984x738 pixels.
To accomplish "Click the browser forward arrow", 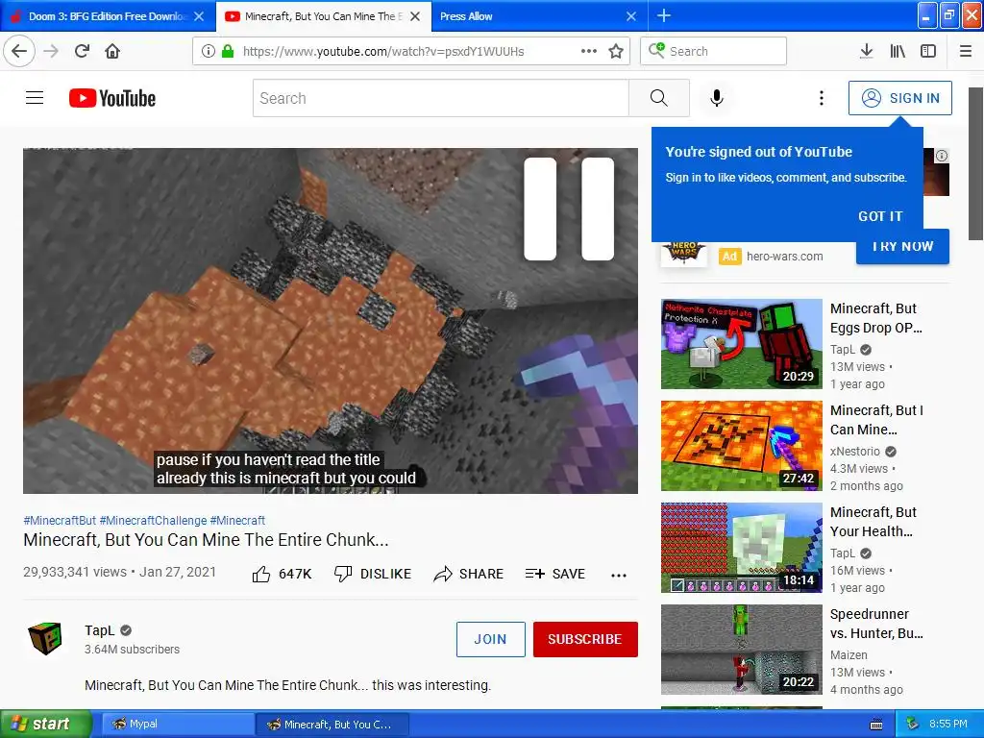I will point(51,51).
